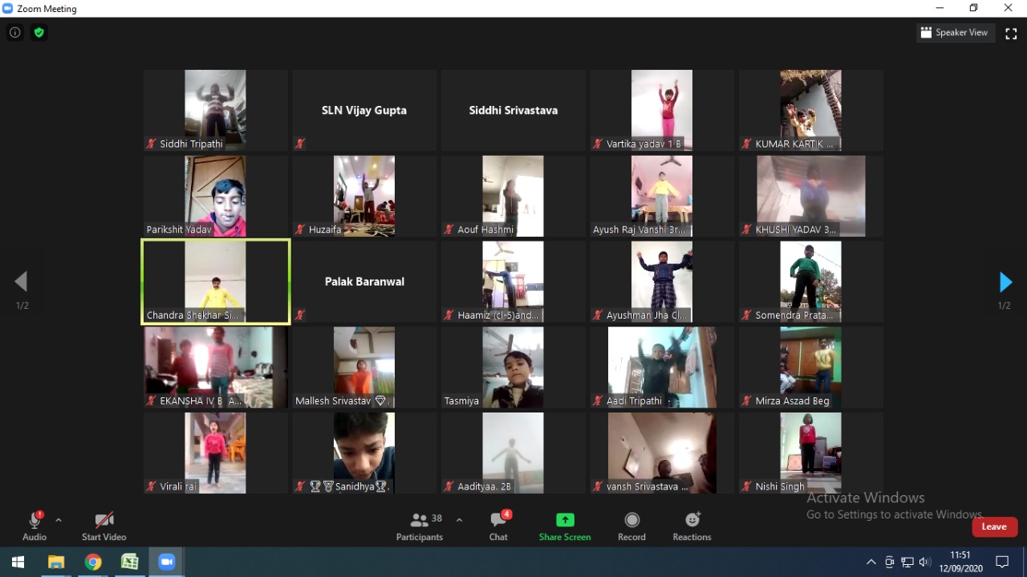Image resolution: width=1027 pixels, height=577 pixels.
Task: Click the green encryption shield icon
Action: click(39, 33)
